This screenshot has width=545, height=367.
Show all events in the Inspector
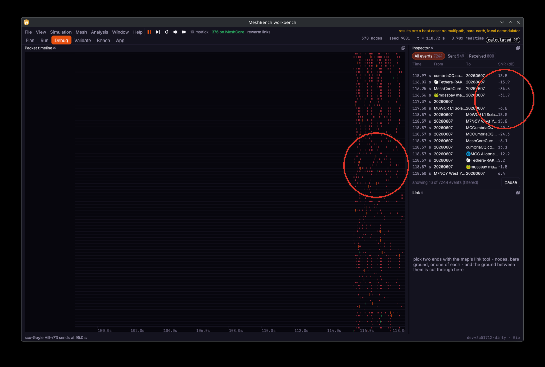[x=429, y=56]
